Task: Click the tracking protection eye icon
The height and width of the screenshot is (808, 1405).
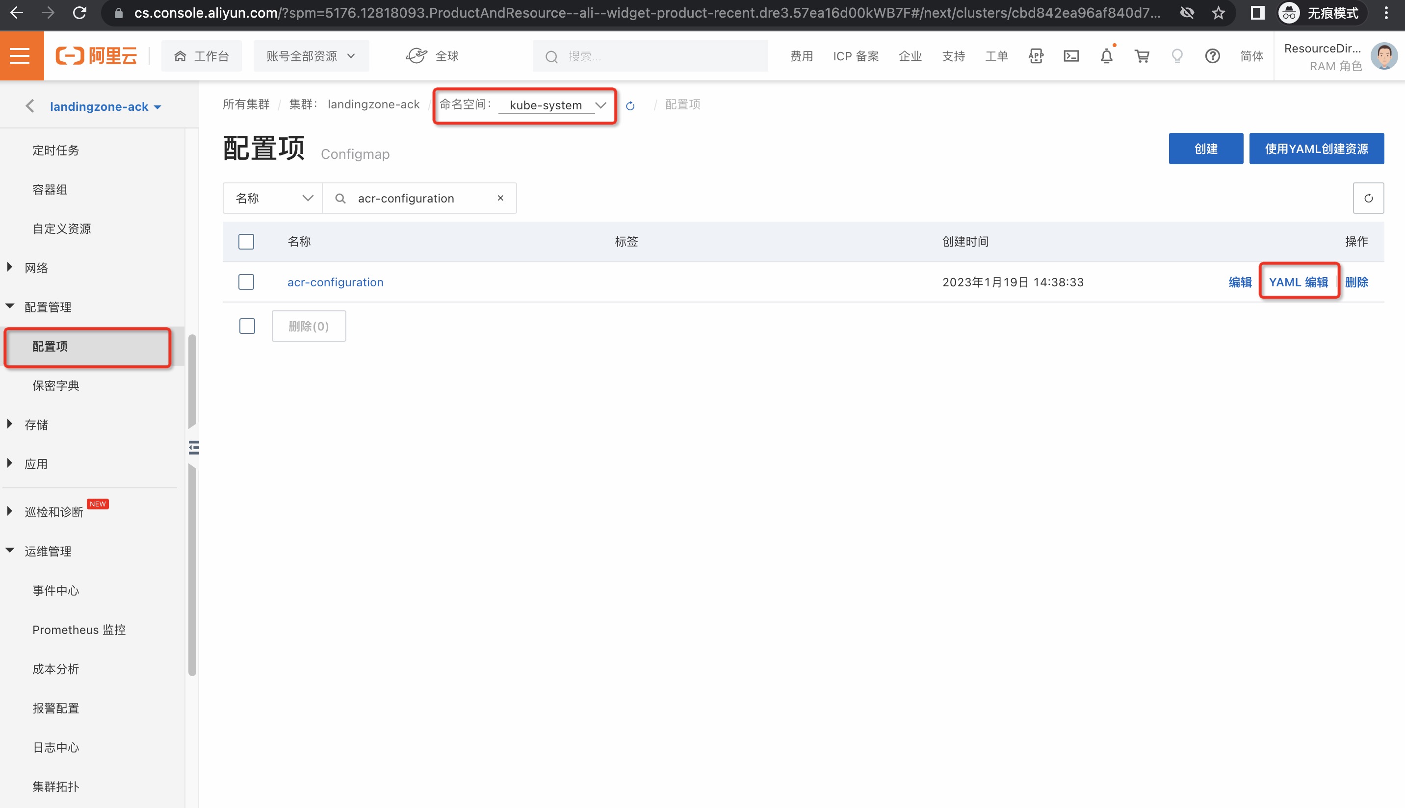Action: tap(1187, 13)
